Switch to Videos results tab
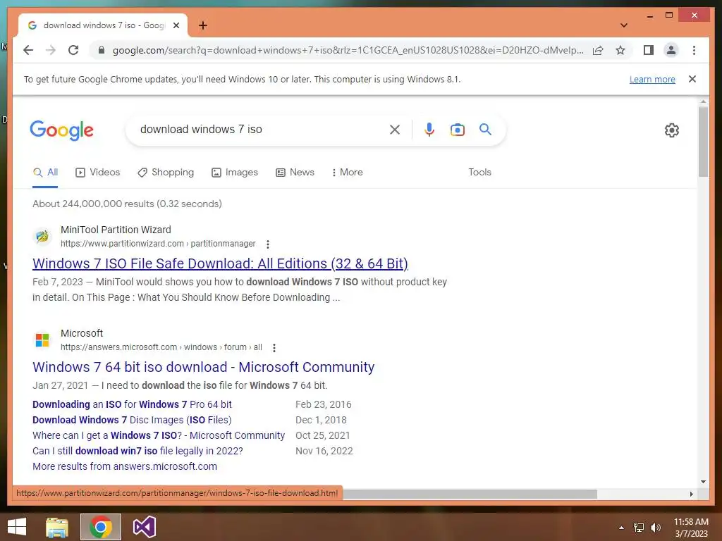Image resolution: width=722 pixels, height=541 pixels. [97, 173]
